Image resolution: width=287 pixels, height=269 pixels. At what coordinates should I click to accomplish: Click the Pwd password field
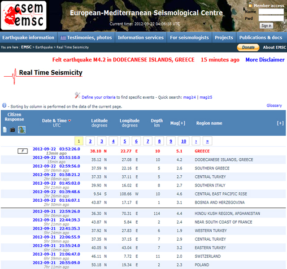click(x=271, y=19)
